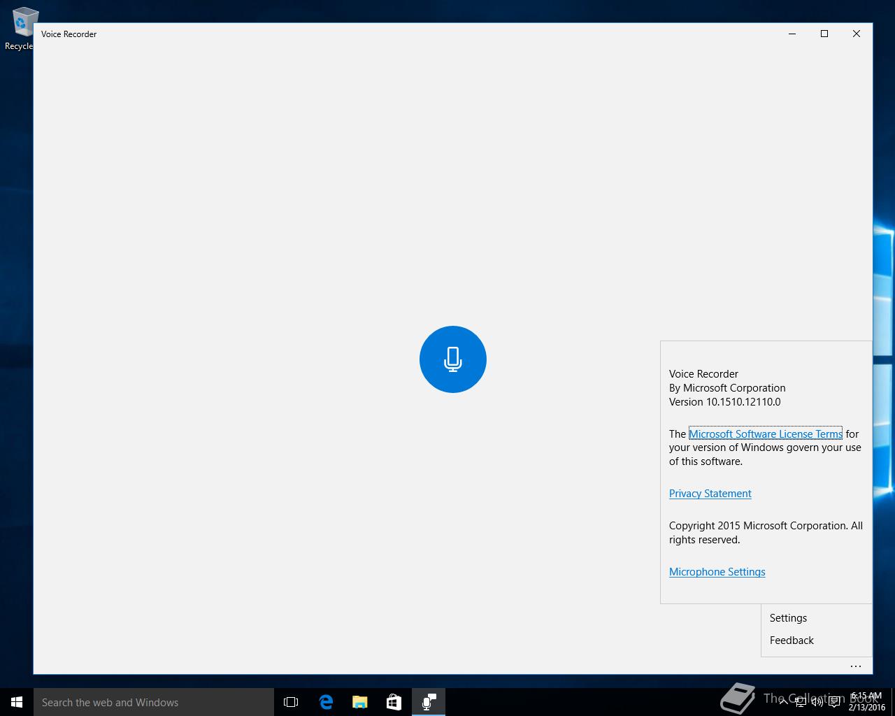Open the Windows Start menu

[17, 702]
